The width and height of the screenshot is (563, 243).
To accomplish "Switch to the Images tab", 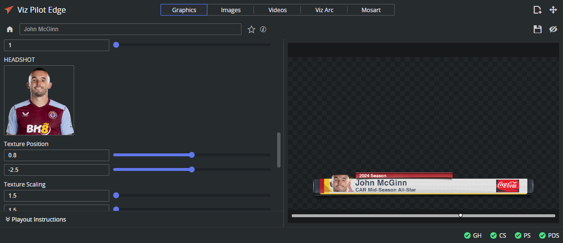I will click(231, 10).
